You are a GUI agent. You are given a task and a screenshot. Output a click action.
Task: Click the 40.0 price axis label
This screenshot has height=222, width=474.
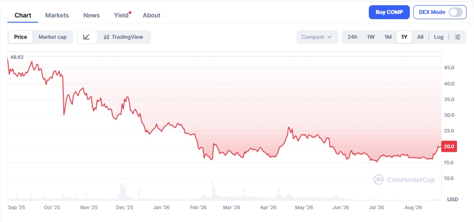pos(449,84)
